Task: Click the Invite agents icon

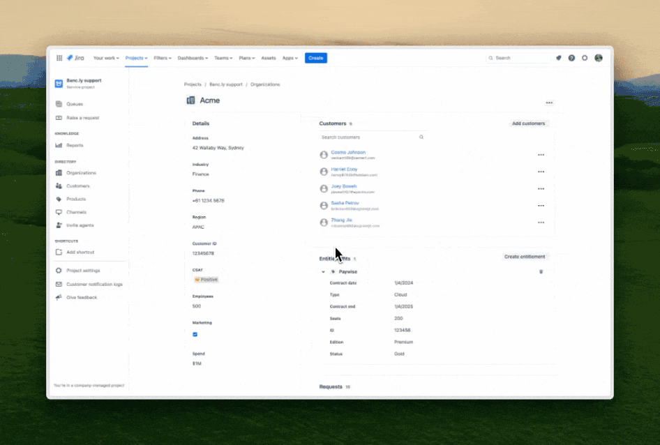Action: (59, 225)
